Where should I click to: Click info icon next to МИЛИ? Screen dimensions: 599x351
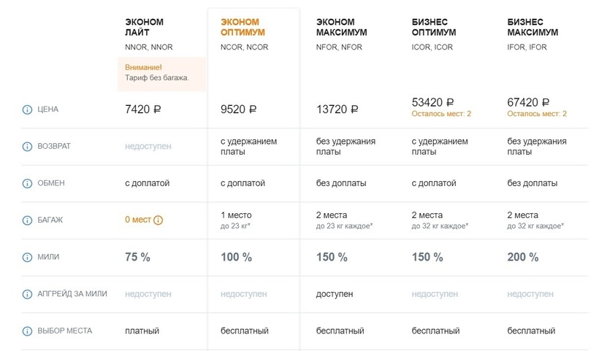pyautogui.click(x=28, y=258)
